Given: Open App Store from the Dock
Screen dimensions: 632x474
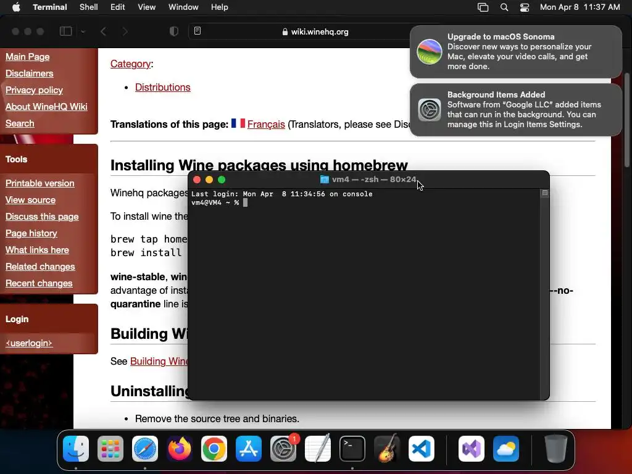Looking at the screenshot, I should coord(249,449).
